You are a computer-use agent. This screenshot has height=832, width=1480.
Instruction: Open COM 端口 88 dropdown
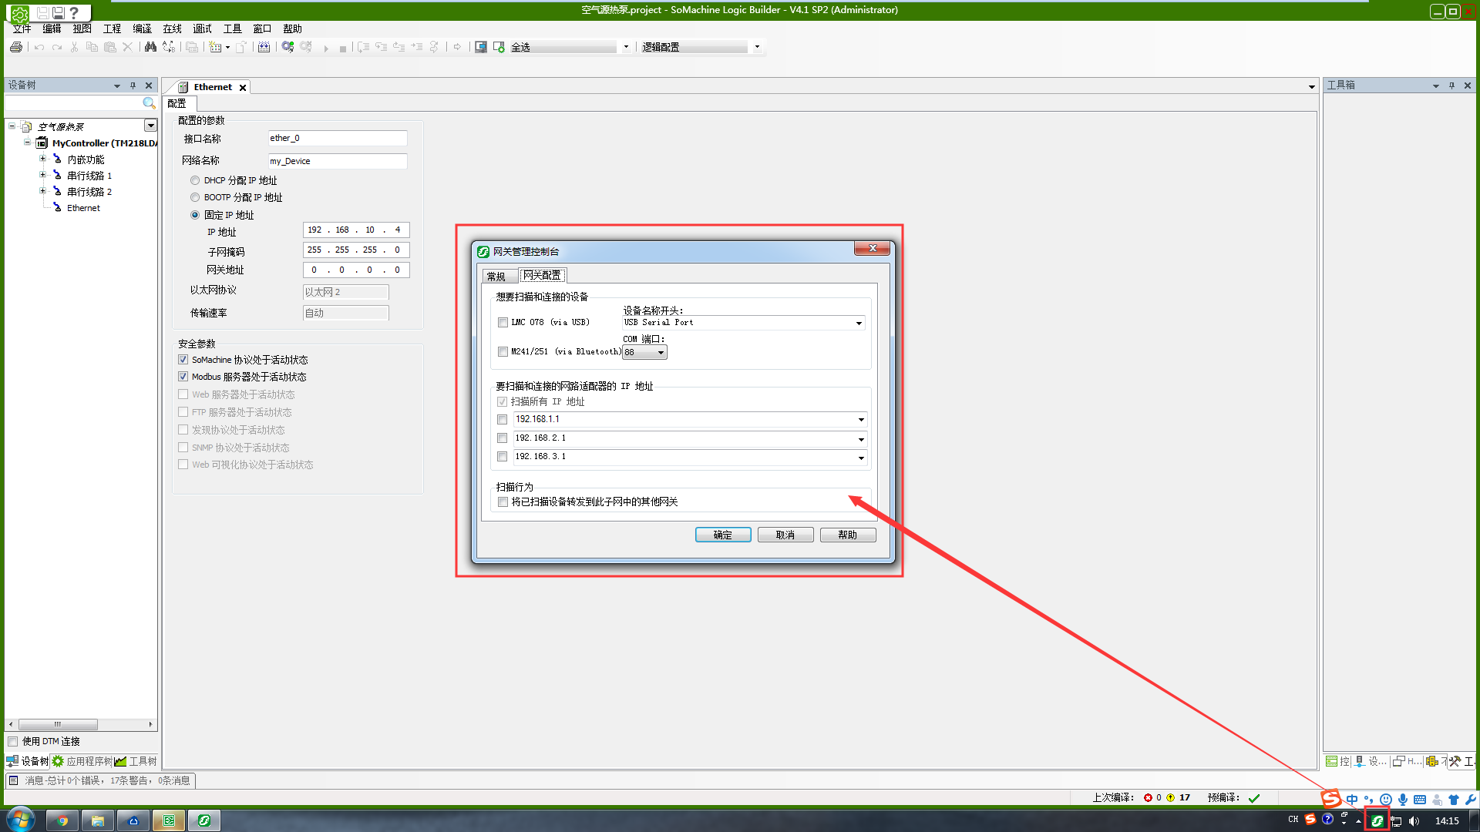point(661,353)
